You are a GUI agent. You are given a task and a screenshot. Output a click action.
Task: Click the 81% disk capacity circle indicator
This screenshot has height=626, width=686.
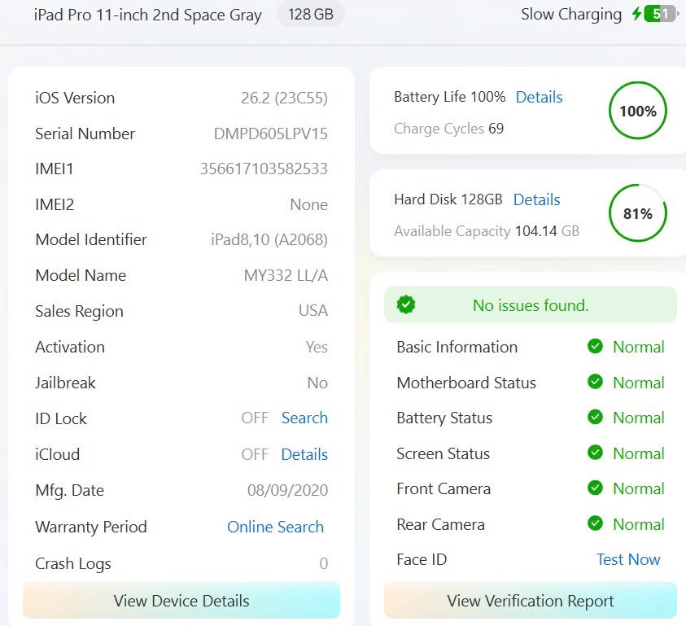(x=638, y=214)
